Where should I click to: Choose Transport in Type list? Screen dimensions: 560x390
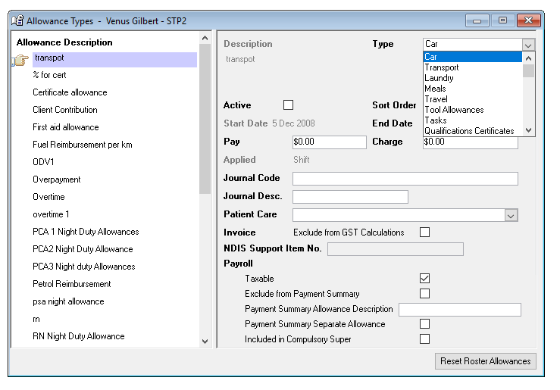(473, 67)
